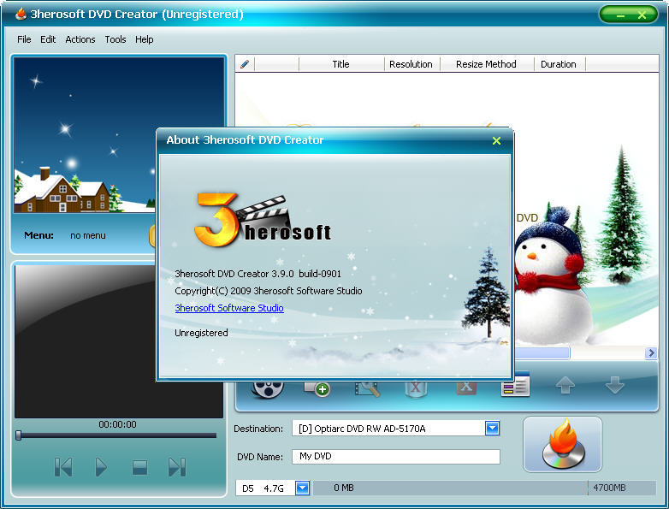Click the clear all items X icon
The image size is (669, 509).
point(466,388)
